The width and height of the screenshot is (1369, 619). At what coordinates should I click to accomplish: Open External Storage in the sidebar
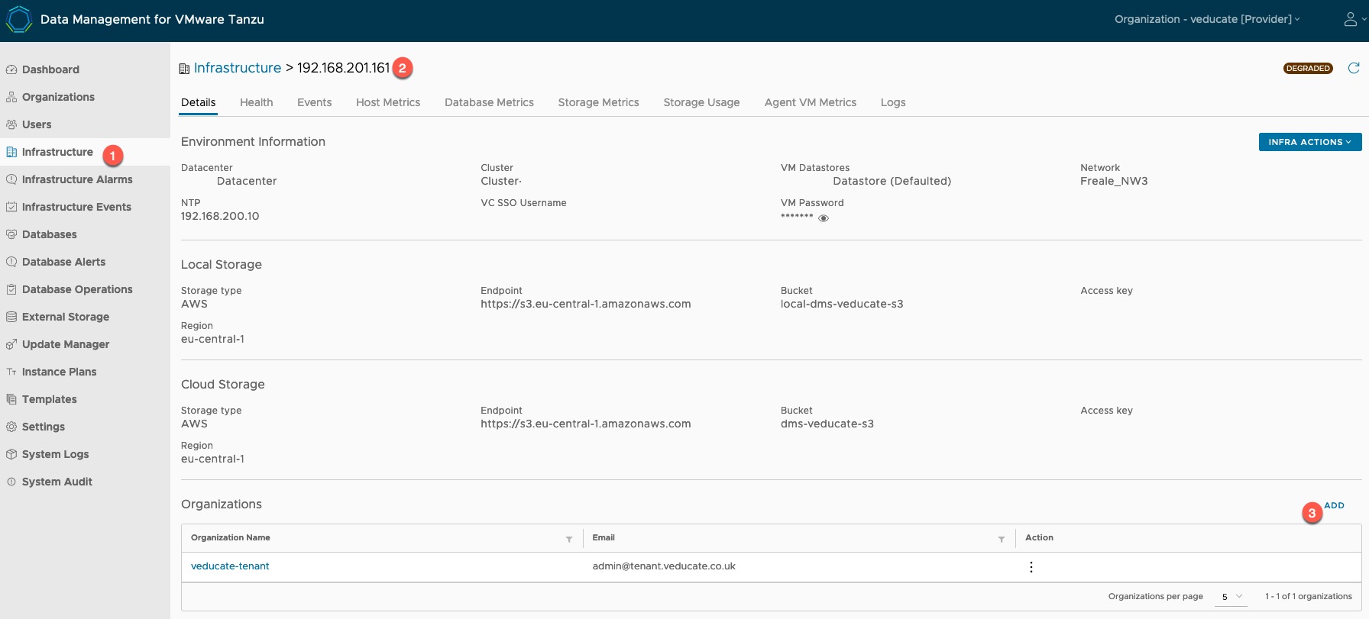[x=66, y=317]
